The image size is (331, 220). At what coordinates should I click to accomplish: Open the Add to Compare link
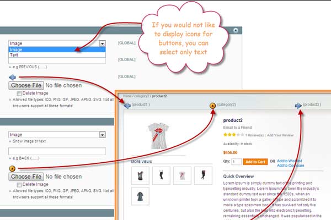[x=291, y=166]
